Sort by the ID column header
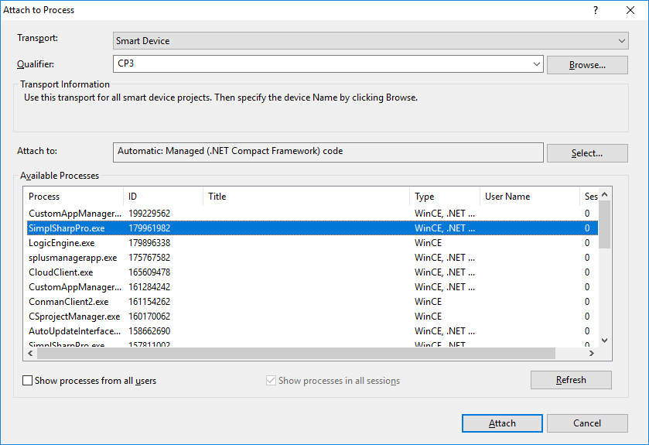649x445 pixels. (x=162, y=197)
